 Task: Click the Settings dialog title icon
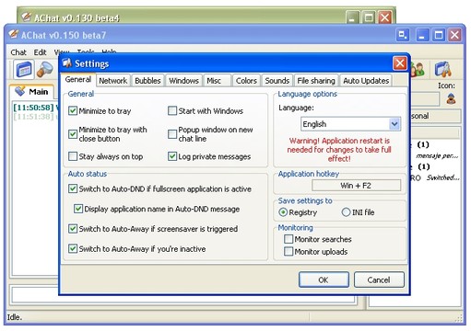pyautogui.click(x=66, y=63)
